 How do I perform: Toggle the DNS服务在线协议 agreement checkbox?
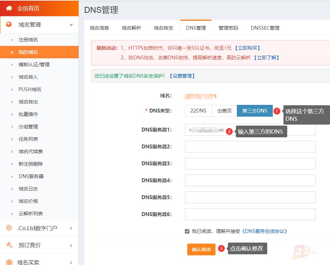tap(187, 231)
